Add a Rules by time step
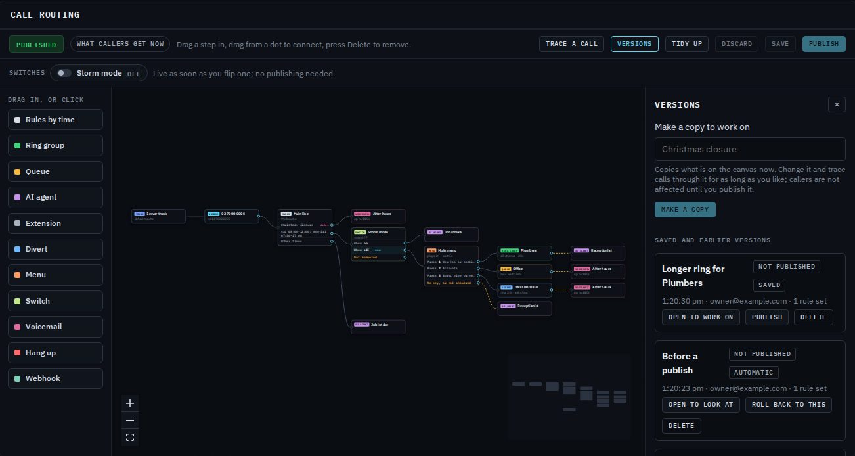855x456 pixels. tap(55, 120)
